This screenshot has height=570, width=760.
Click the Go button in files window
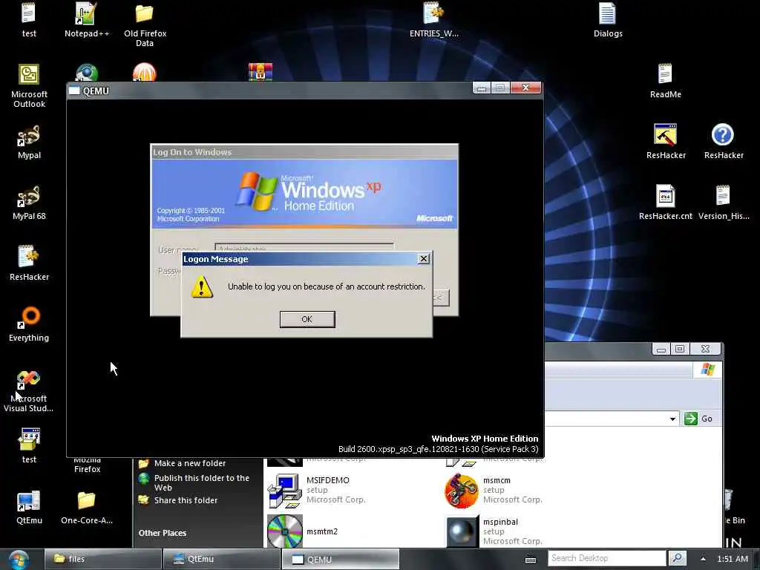(698, 419)
